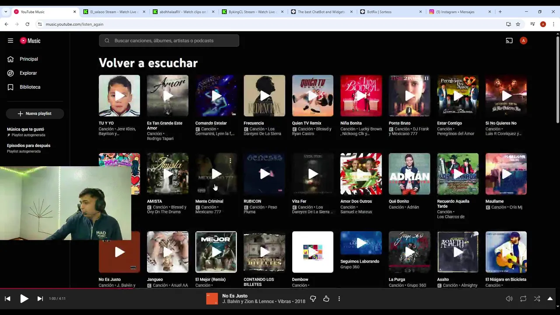Switch to BykingCL Stream browser tab
The width and height of the screenshot is (560, 315).
point(252,12)
